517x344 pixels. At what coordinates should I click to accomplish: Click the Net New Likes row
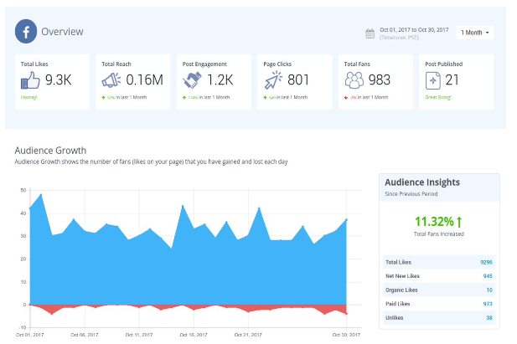point(438,276)
